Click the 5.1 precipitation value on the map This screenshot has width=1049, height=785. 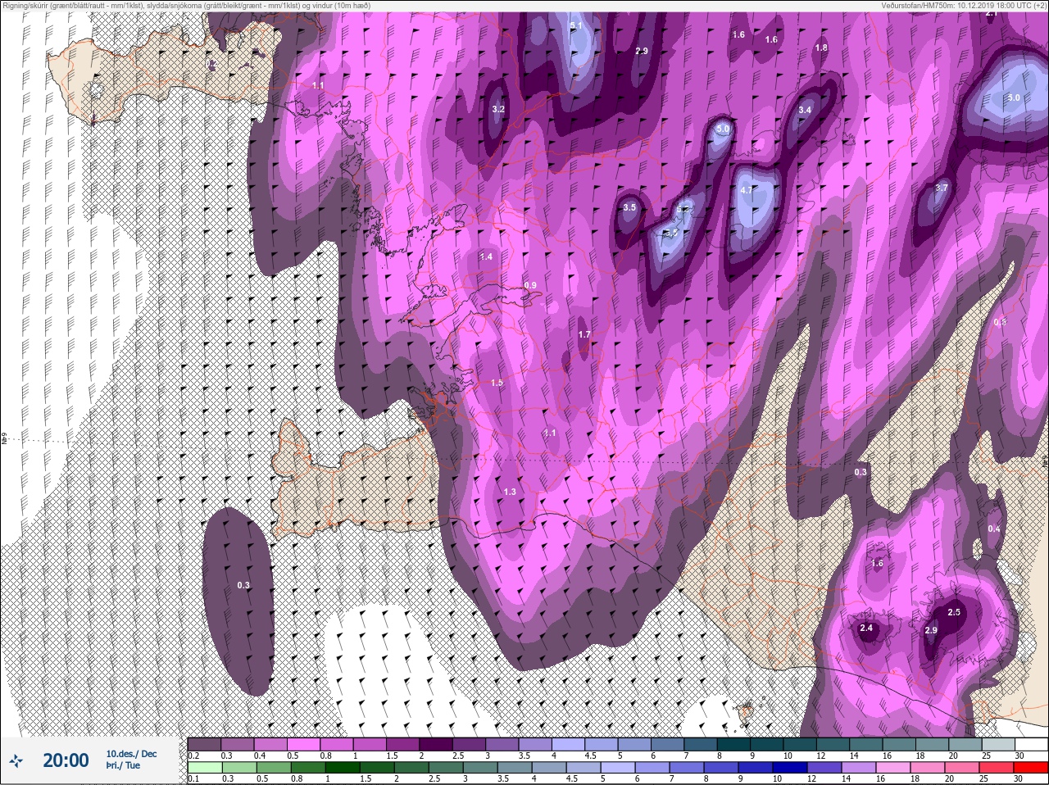point(575,26)
